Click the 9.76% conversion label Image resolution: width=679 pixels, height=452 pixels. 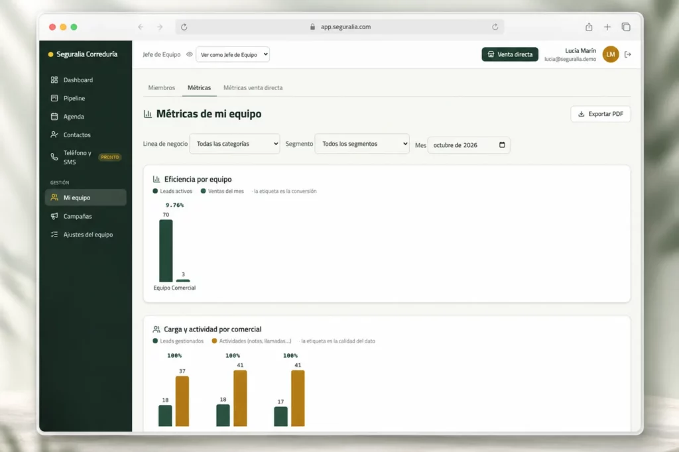click(x=174, y=205)
